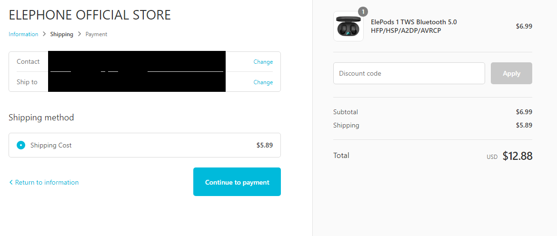Open the Information breadcrumb step
The width and height of the screenshot is (557, 236).
(x=23, y=34)
